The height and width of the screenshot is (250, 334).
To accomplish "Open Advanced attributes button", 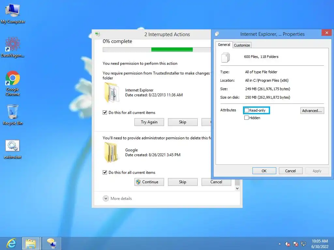I will pyautogui.click(x=312, y=111).
